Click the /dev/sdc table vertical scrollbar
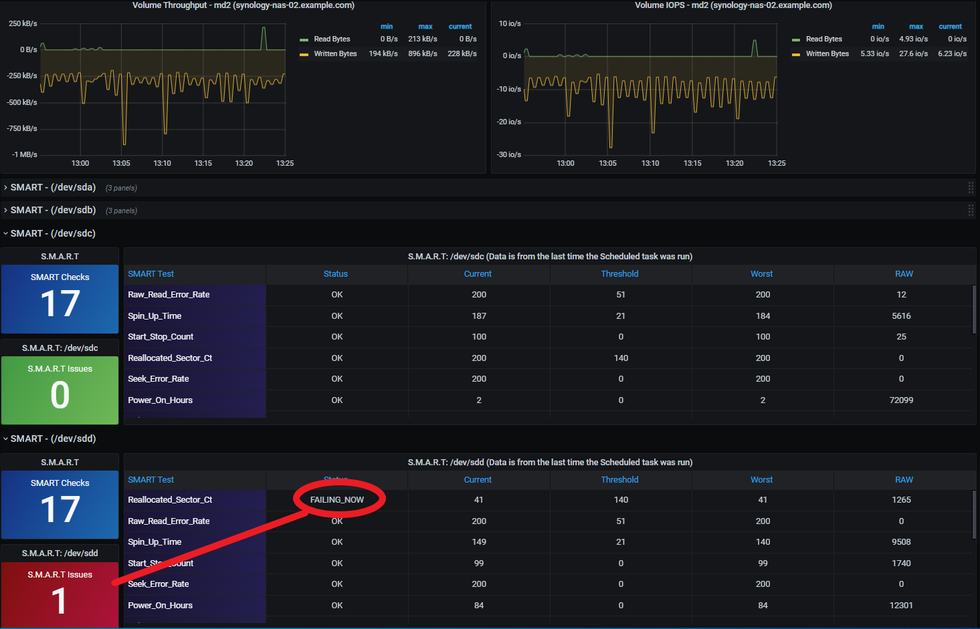 click(x=974, y=309)
